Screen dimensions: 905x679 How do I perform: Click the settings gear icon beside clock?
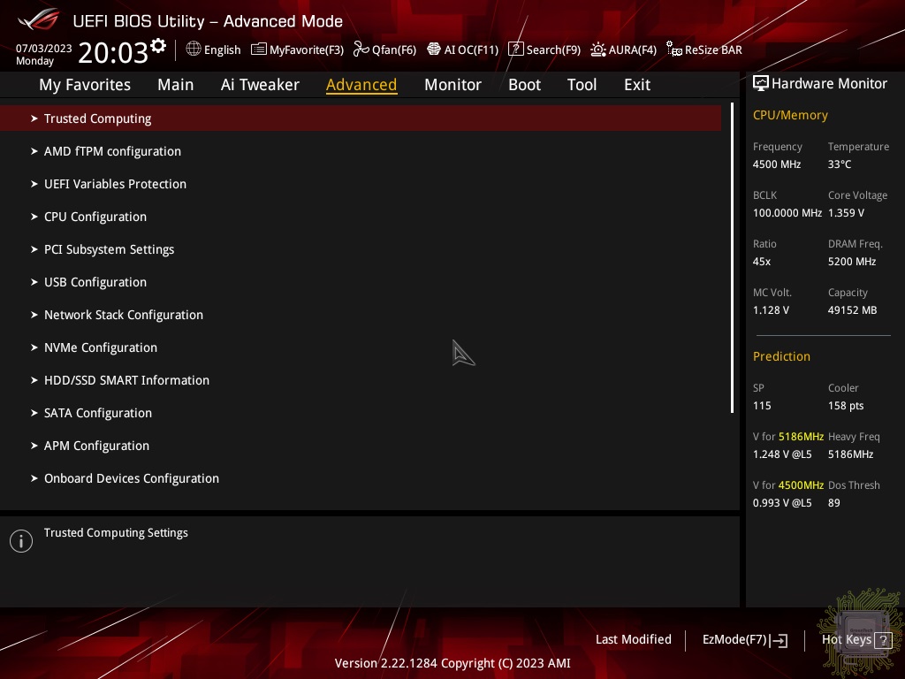click(158, 45)
